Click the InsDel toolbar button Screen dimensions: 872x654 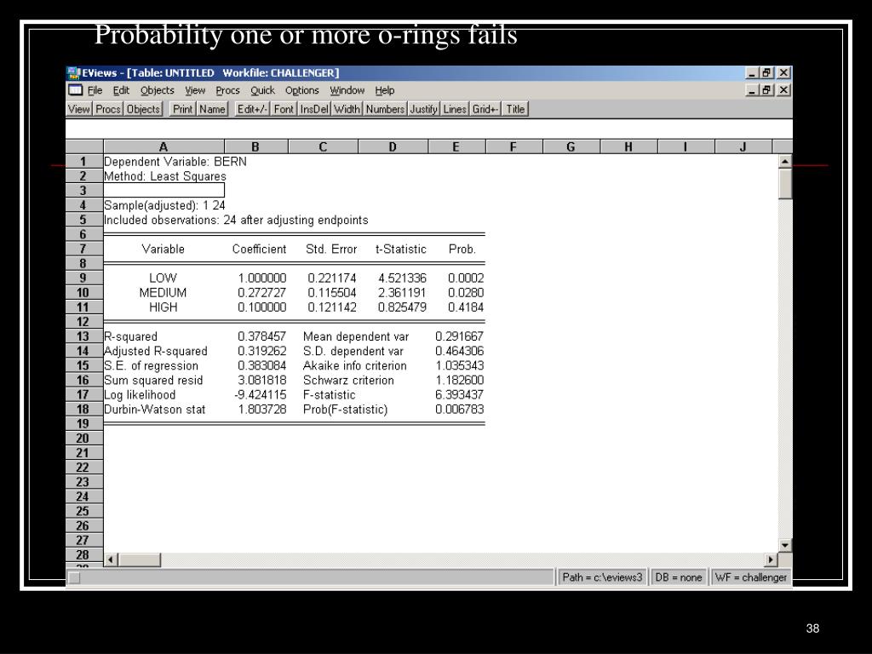[314, 109]
